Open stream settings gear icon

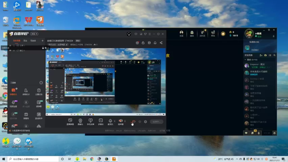pos(145,122)
